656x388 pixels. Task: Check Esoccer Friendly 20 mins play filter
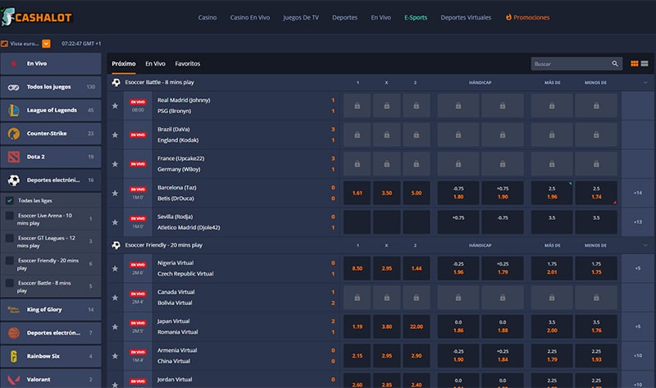click(9, 261)
